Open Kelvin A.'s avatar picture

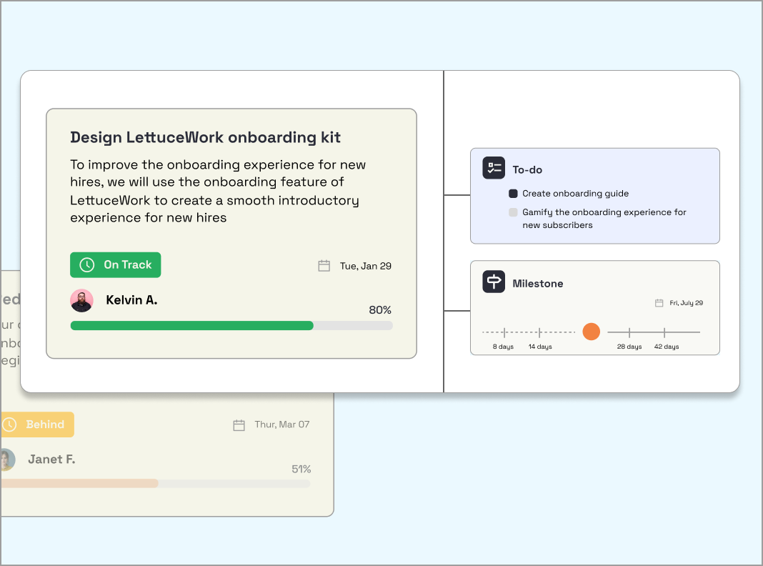(81, 300)
